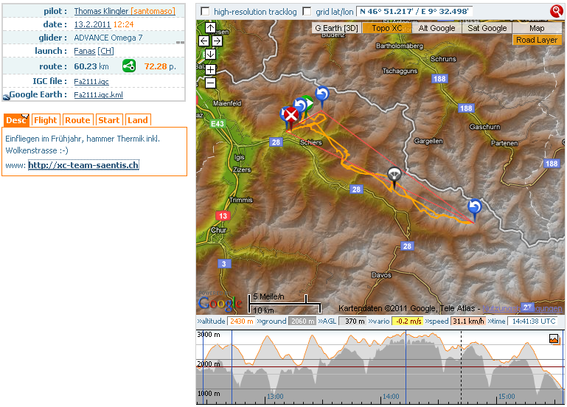
Task: Enable grid lat/lon checkbox
Action: tap(307, 12)
